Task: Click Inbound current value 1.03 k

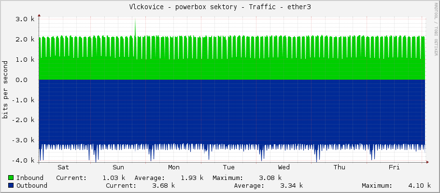Action: 114,178
